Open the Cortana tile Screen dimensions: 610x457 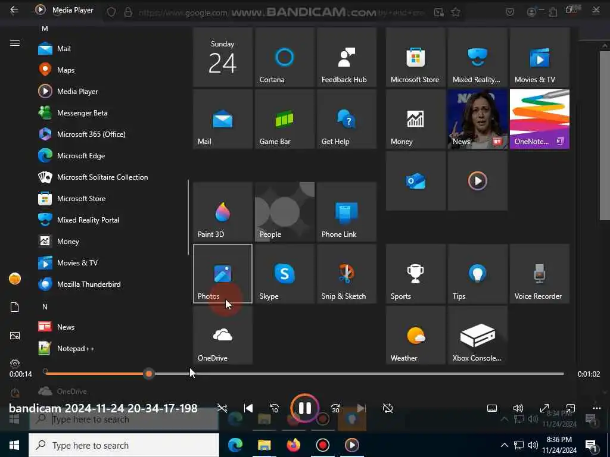coord(284,57)
